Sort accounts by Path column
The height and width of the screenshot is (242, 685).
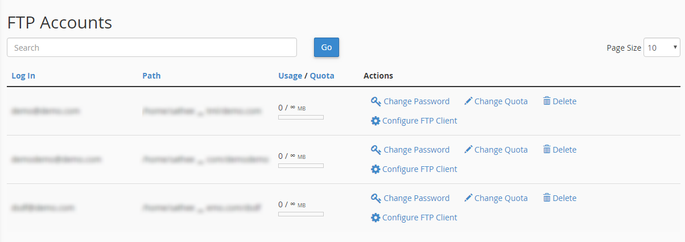[x=151, y=76]
